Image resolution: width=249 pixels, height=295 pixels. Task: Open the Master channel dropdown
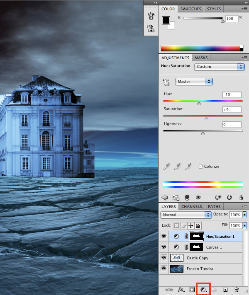pos(194,82)
